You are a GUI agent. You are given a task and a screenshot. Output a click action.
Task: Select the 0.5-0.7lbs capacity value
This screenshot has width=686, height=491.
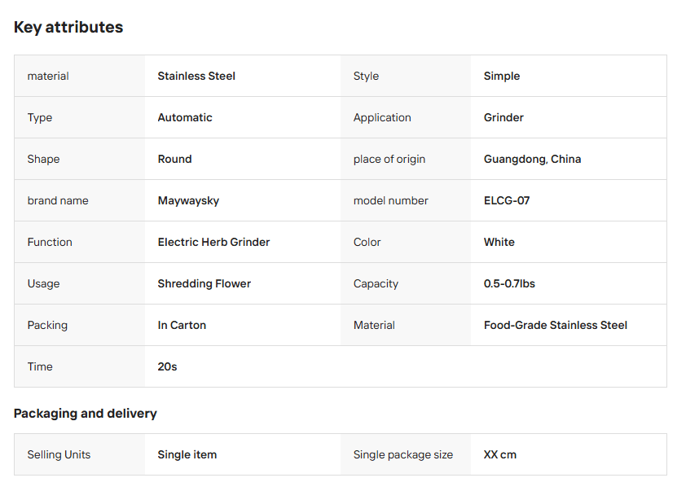click(509, 283)
